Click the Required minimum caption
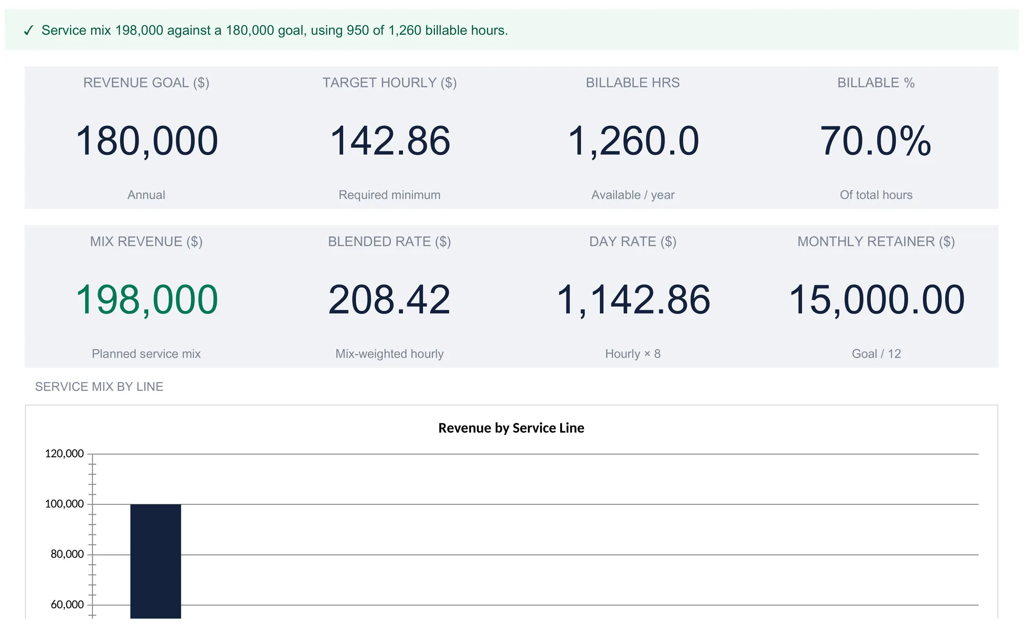The height and width of the screenshot is (623, 1023). (390, 195)
